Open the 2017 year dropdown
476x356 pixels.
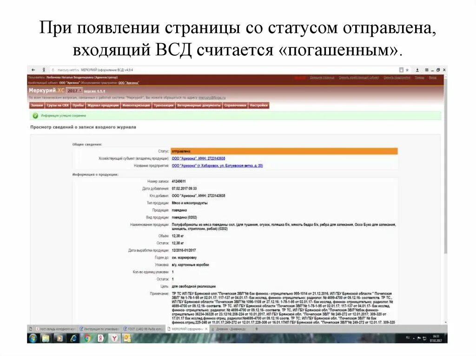pos(74,91)
